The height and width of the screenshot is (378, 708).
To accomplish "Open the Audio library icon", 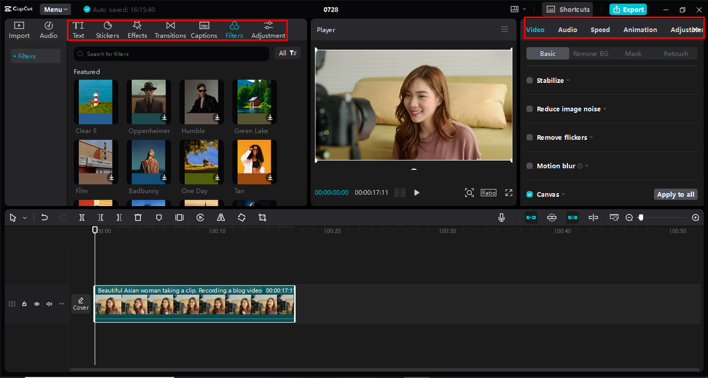I will (48, 30).
